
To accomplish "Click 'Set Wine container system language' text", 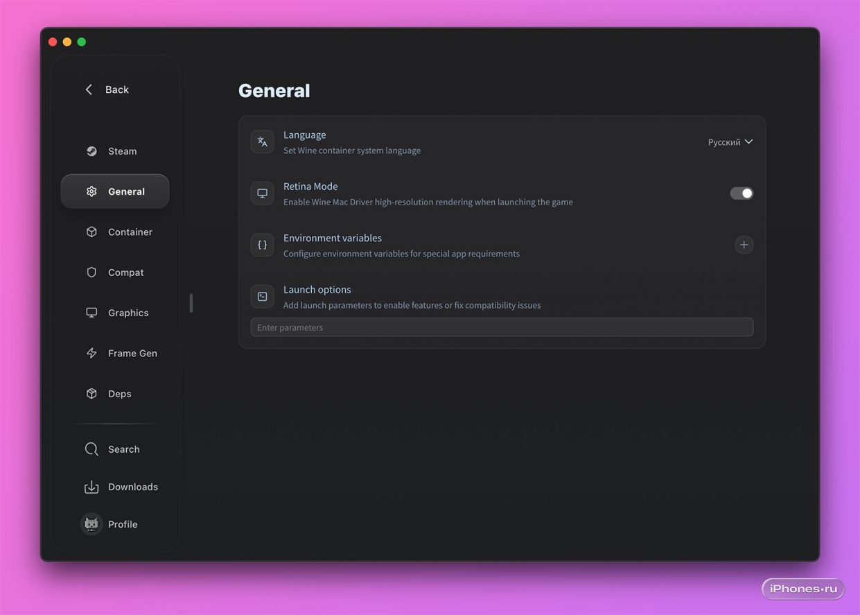I will (x=352, y=150).
